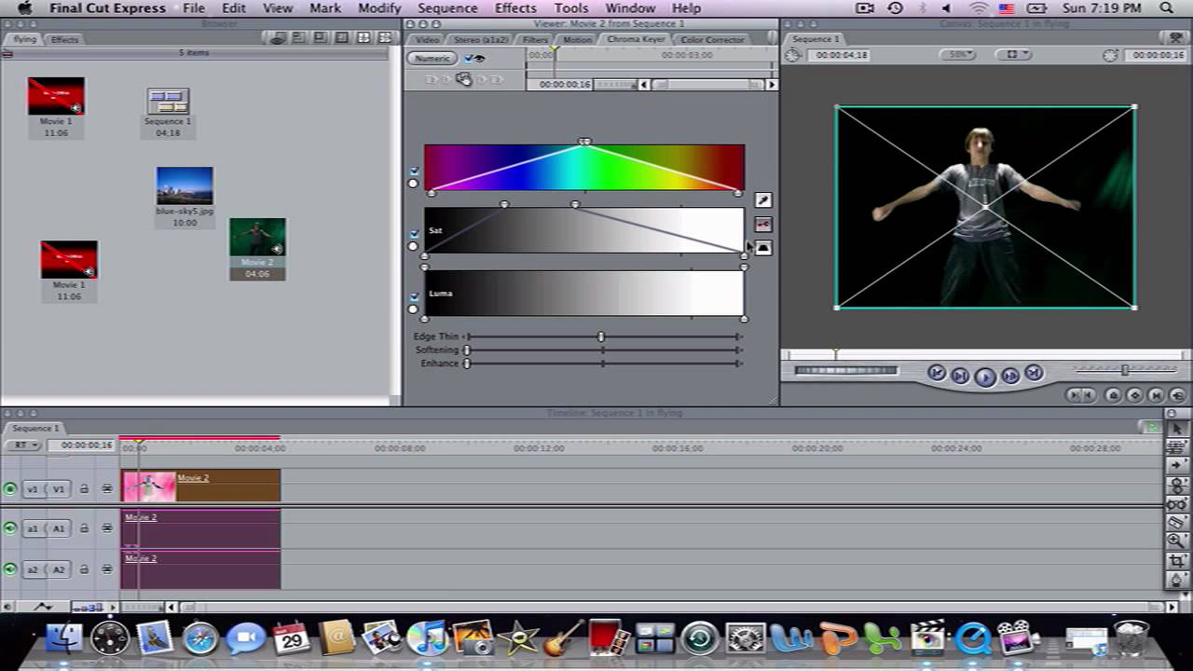
Task: Go to next edit in Canvas
Action: tap(1034, 373)
